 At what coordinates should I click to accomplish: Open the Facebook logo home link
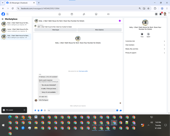3,14
